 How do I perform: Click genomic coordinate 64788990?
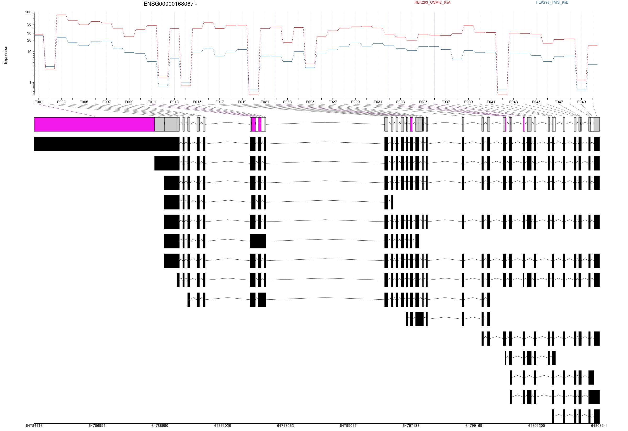click(x=160, y=426)
